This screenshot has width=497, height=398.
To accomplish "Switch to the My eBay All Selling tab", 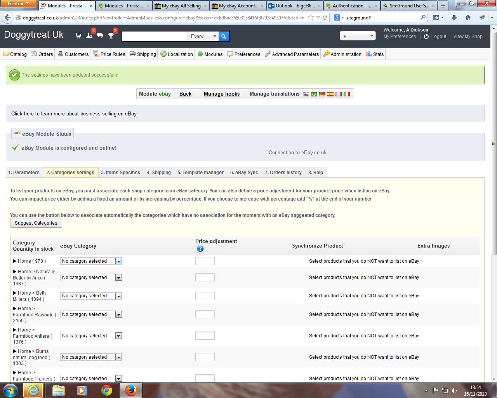I will pos(181,6).
